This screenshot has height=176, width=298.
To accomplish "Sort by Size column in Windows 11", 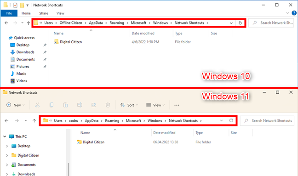I will pos(234,133).
